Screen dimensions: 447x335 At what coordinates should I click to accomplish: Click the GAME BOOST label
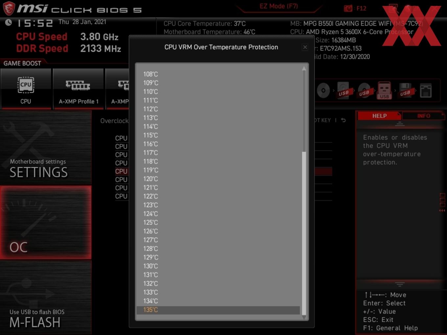(x=22, y=63)
